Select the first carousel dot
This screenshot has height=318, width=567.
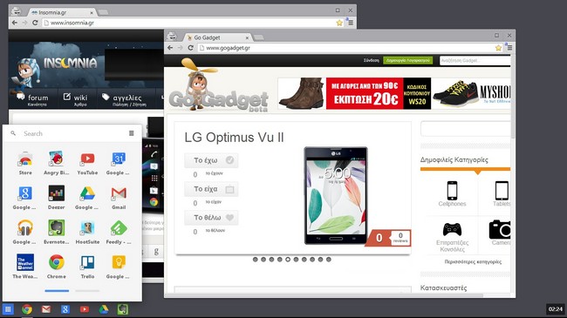tap(256, 260)
